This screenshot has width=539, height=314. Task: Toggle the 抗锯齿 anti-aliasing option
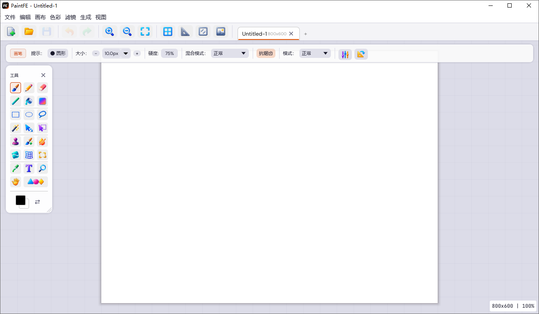point(266,53)
